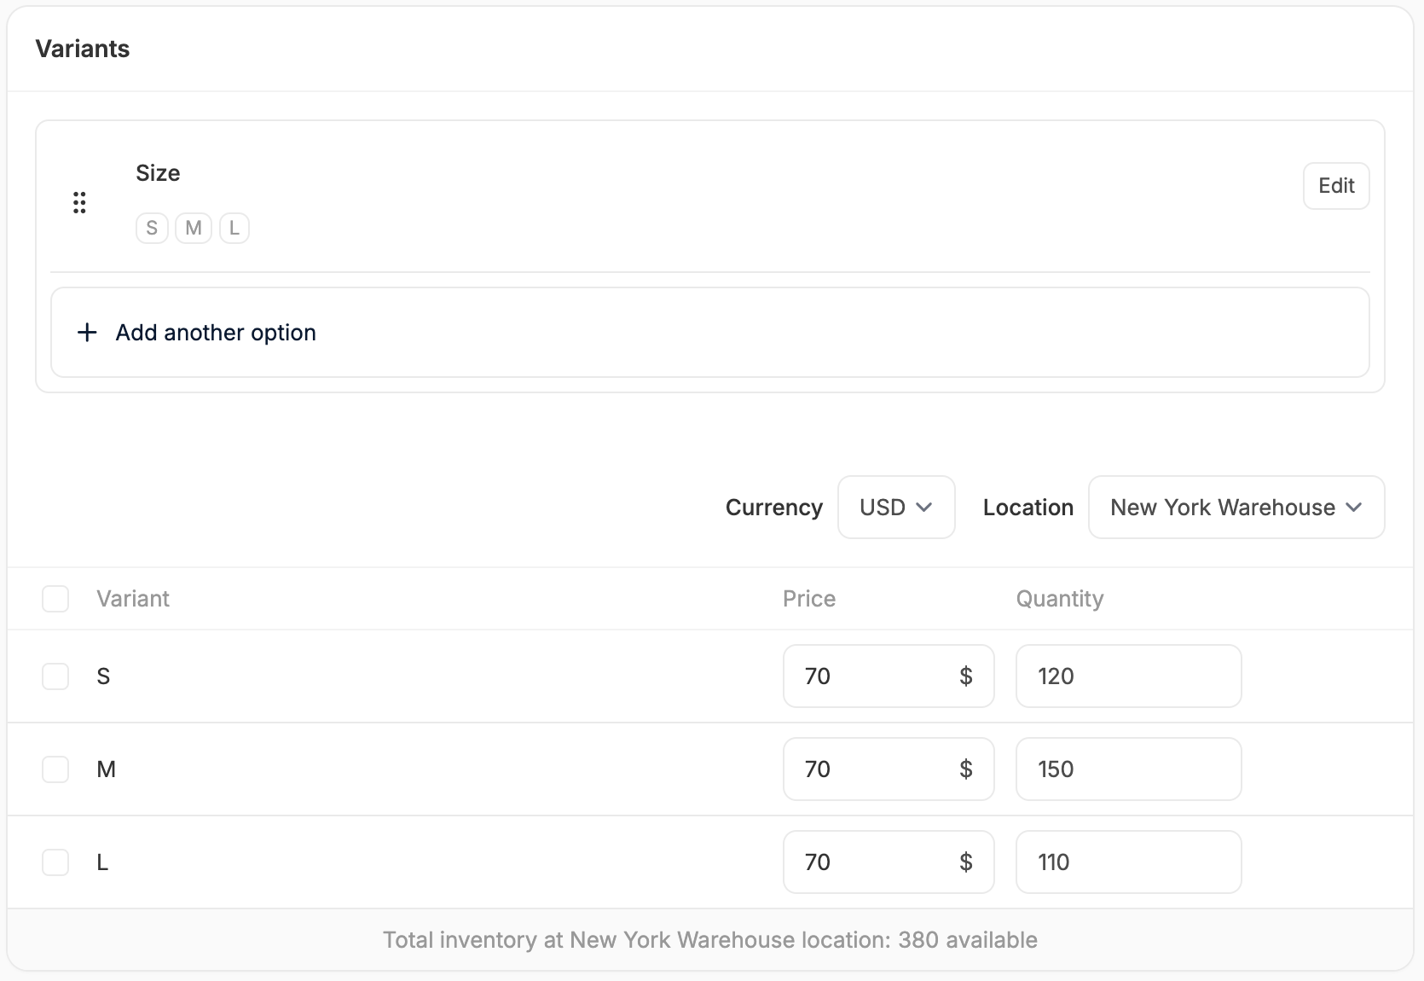
Task: Click the L size tag
Action: (234, 228)
